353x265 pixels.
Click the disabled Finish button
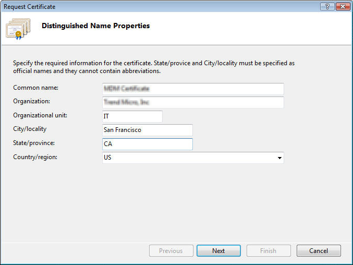[269, 251]
